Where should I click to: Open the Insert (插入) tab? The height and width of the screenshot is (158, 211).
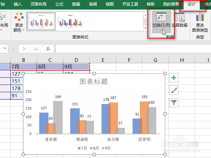(17, 4)
